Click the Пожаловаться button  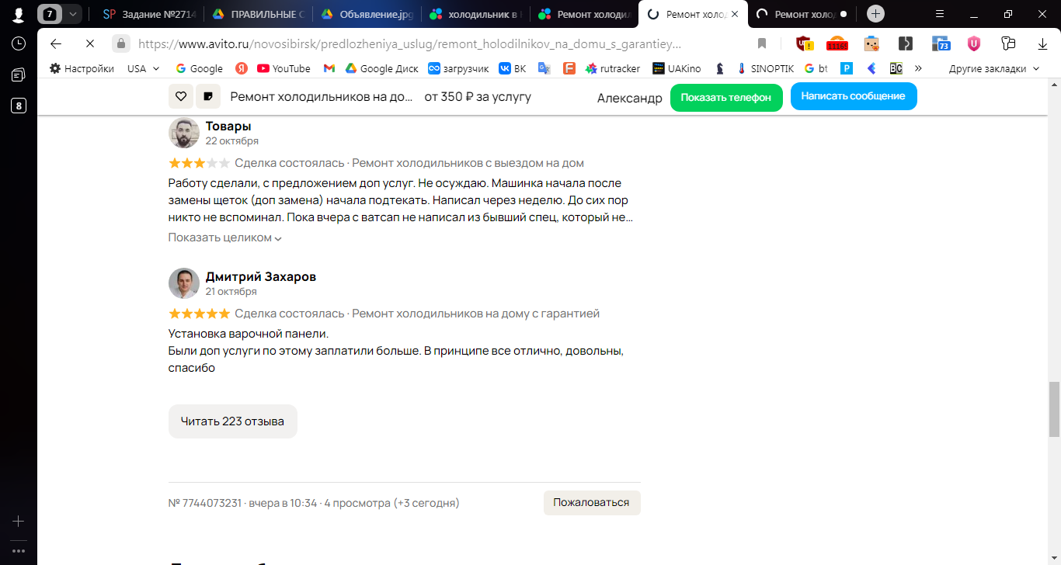(x=591, y=502)
